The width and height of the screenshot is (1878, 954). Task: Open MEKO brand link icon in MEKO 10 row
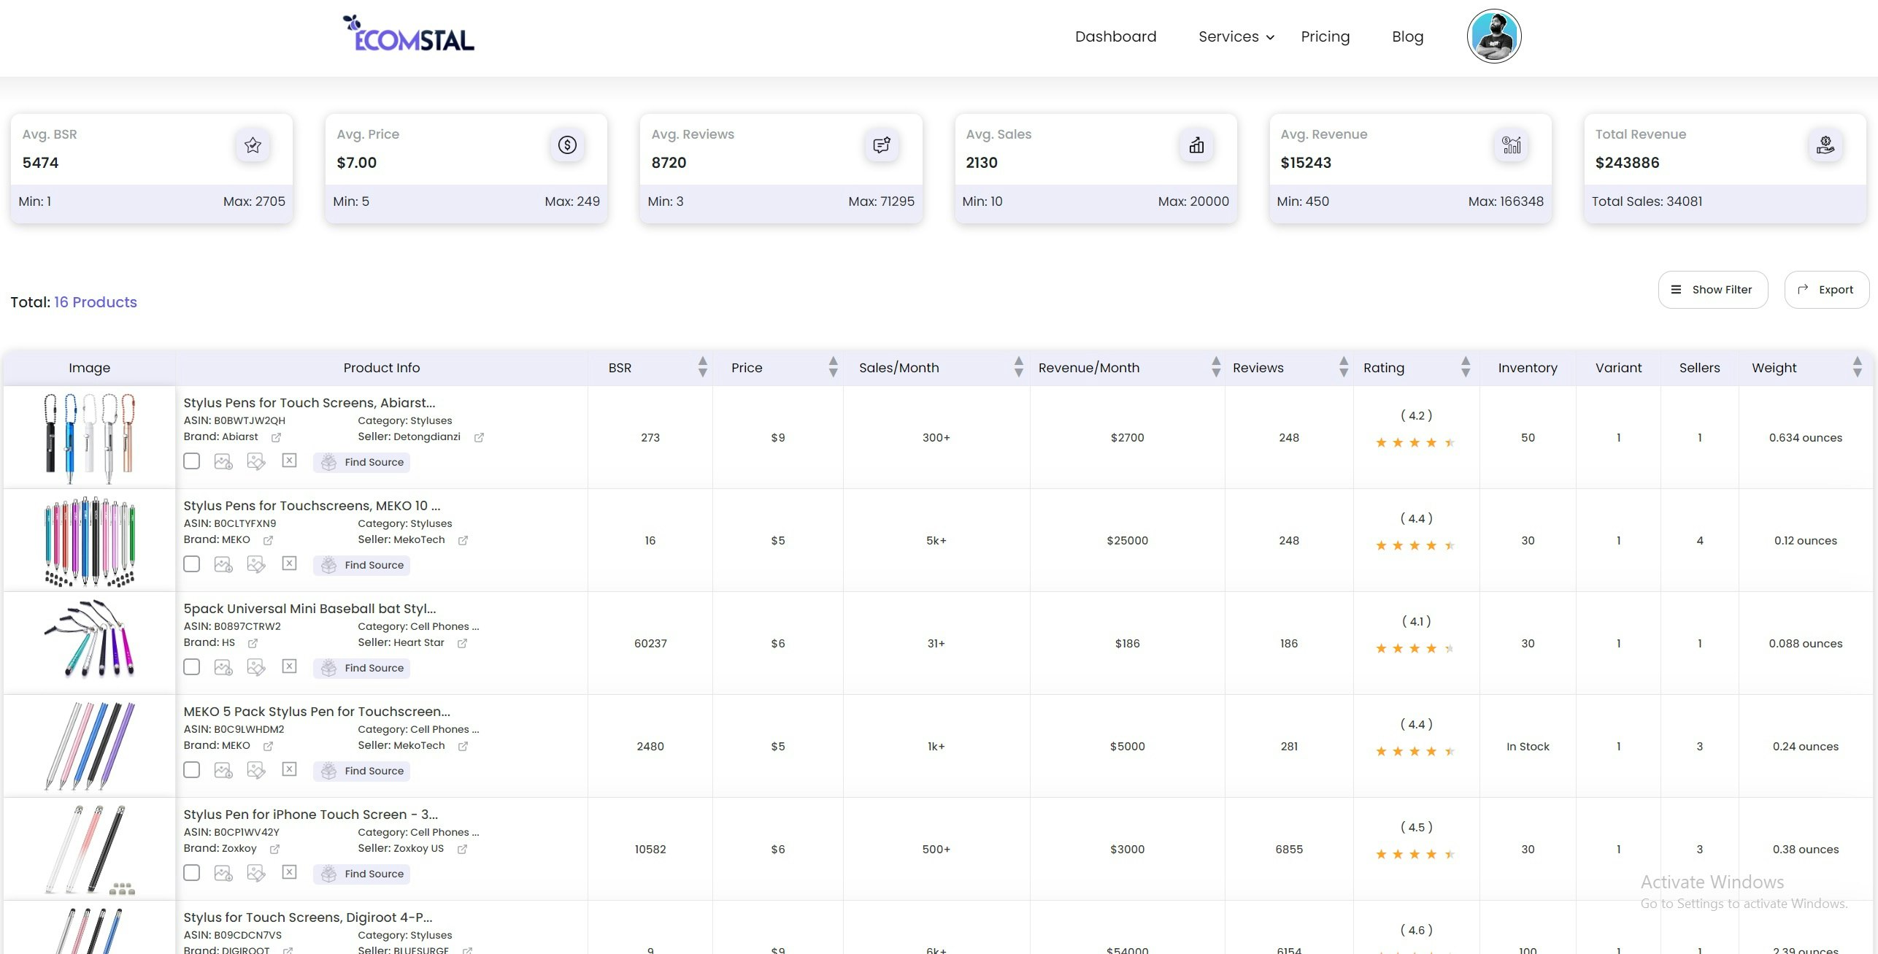268,540
